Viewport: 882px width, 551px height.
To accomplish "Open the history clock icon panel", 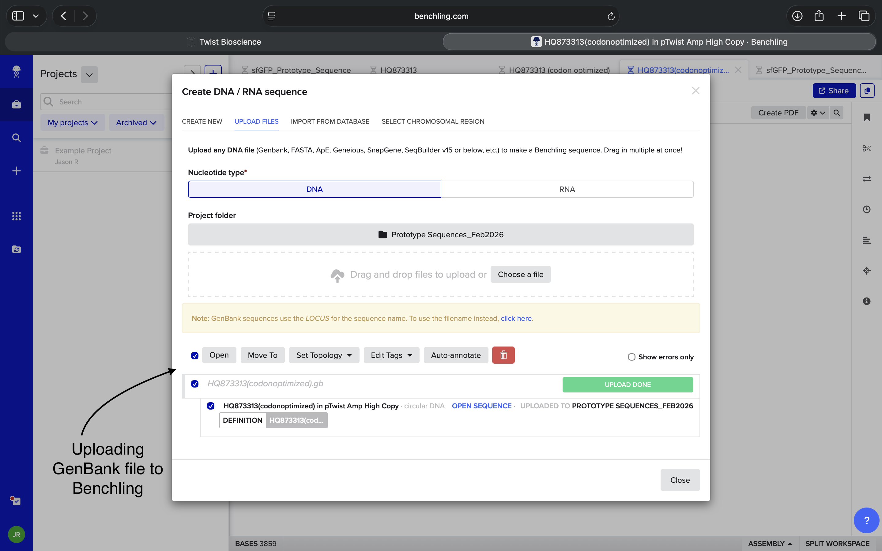I will [866, 209].
